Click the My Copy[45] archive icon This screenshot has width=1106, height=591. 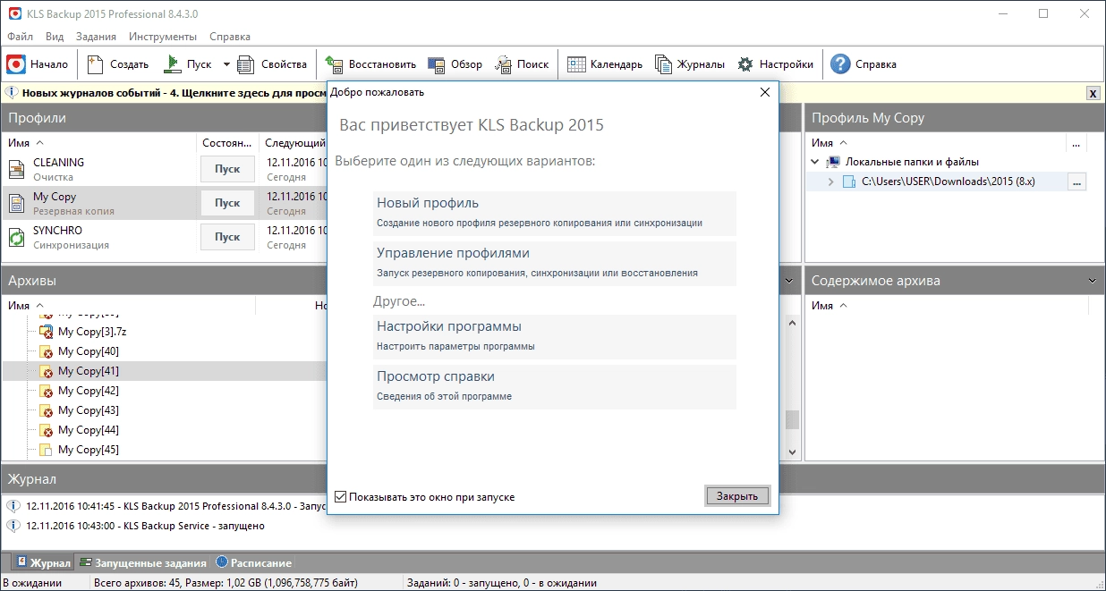pos(46,450)
